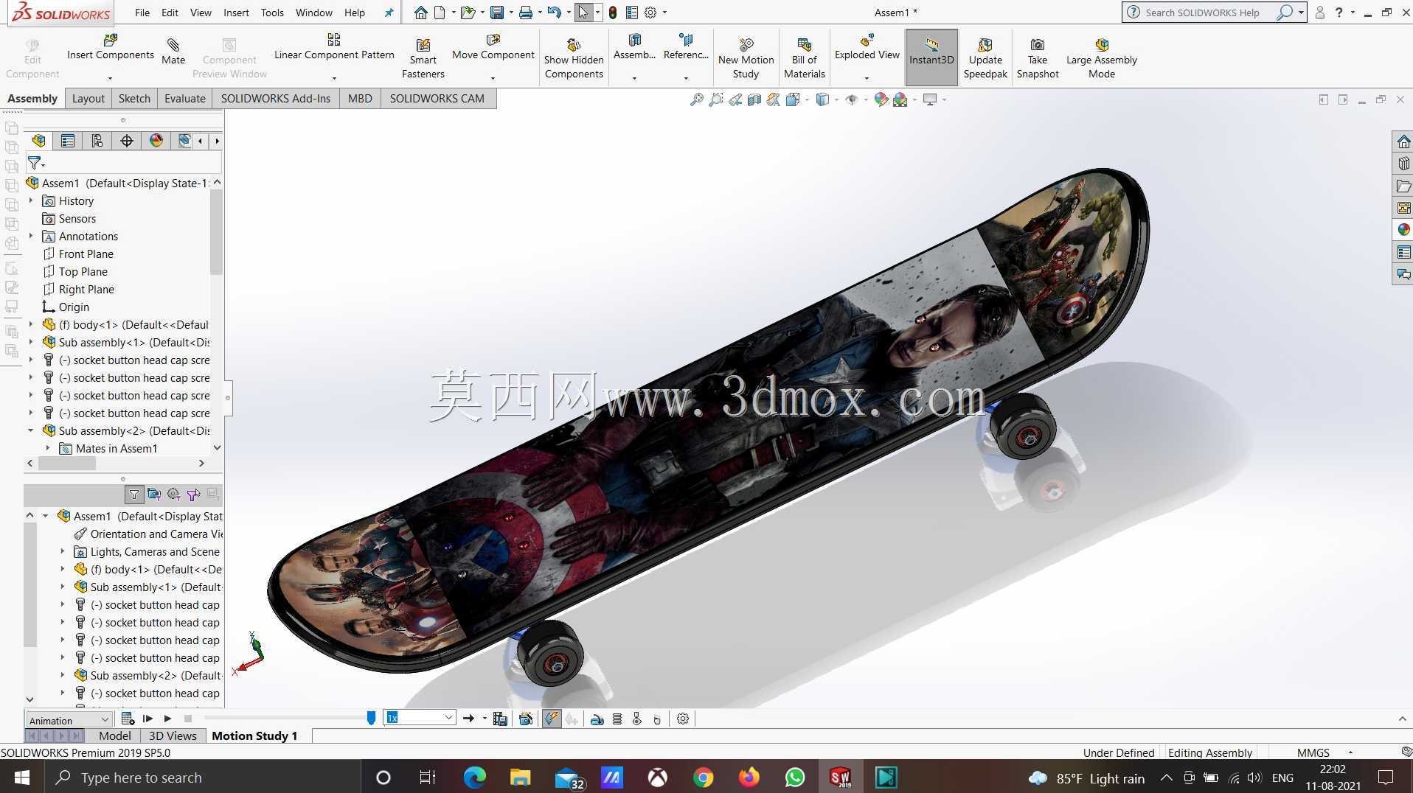
Task: Open ConfigurationManager tab icon
Action: [97, 141]
